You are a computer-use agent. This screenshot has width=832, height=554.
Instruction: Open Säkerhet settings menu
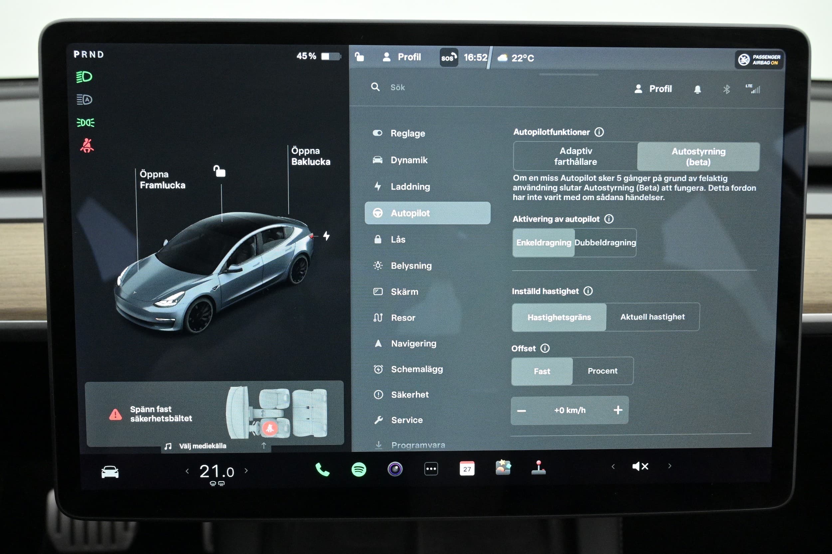427,395
